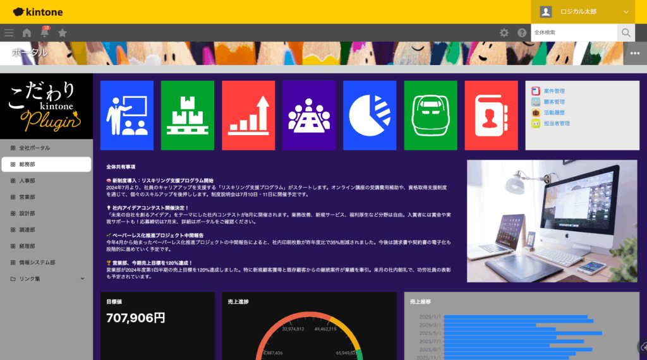Select 人事部 in the sidebar
This screenshot has height=360, width=647.
coord(27,181)
